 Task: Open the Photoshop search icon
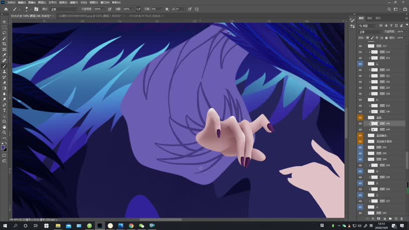389,9
